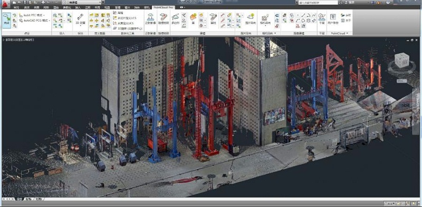Select the 3D dimension ruler tool

click(x=80, y=19)
